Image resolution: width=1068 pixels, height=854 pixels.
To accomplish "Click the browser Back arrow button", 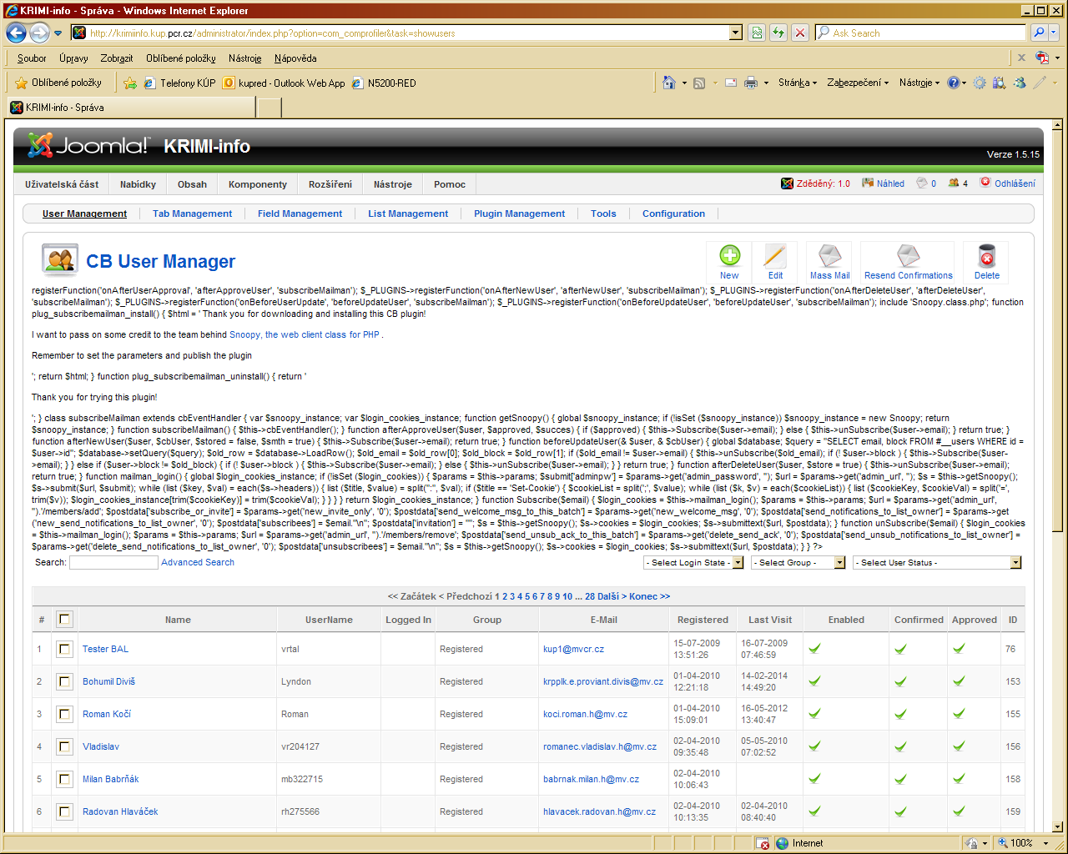I will coord(16,33).
